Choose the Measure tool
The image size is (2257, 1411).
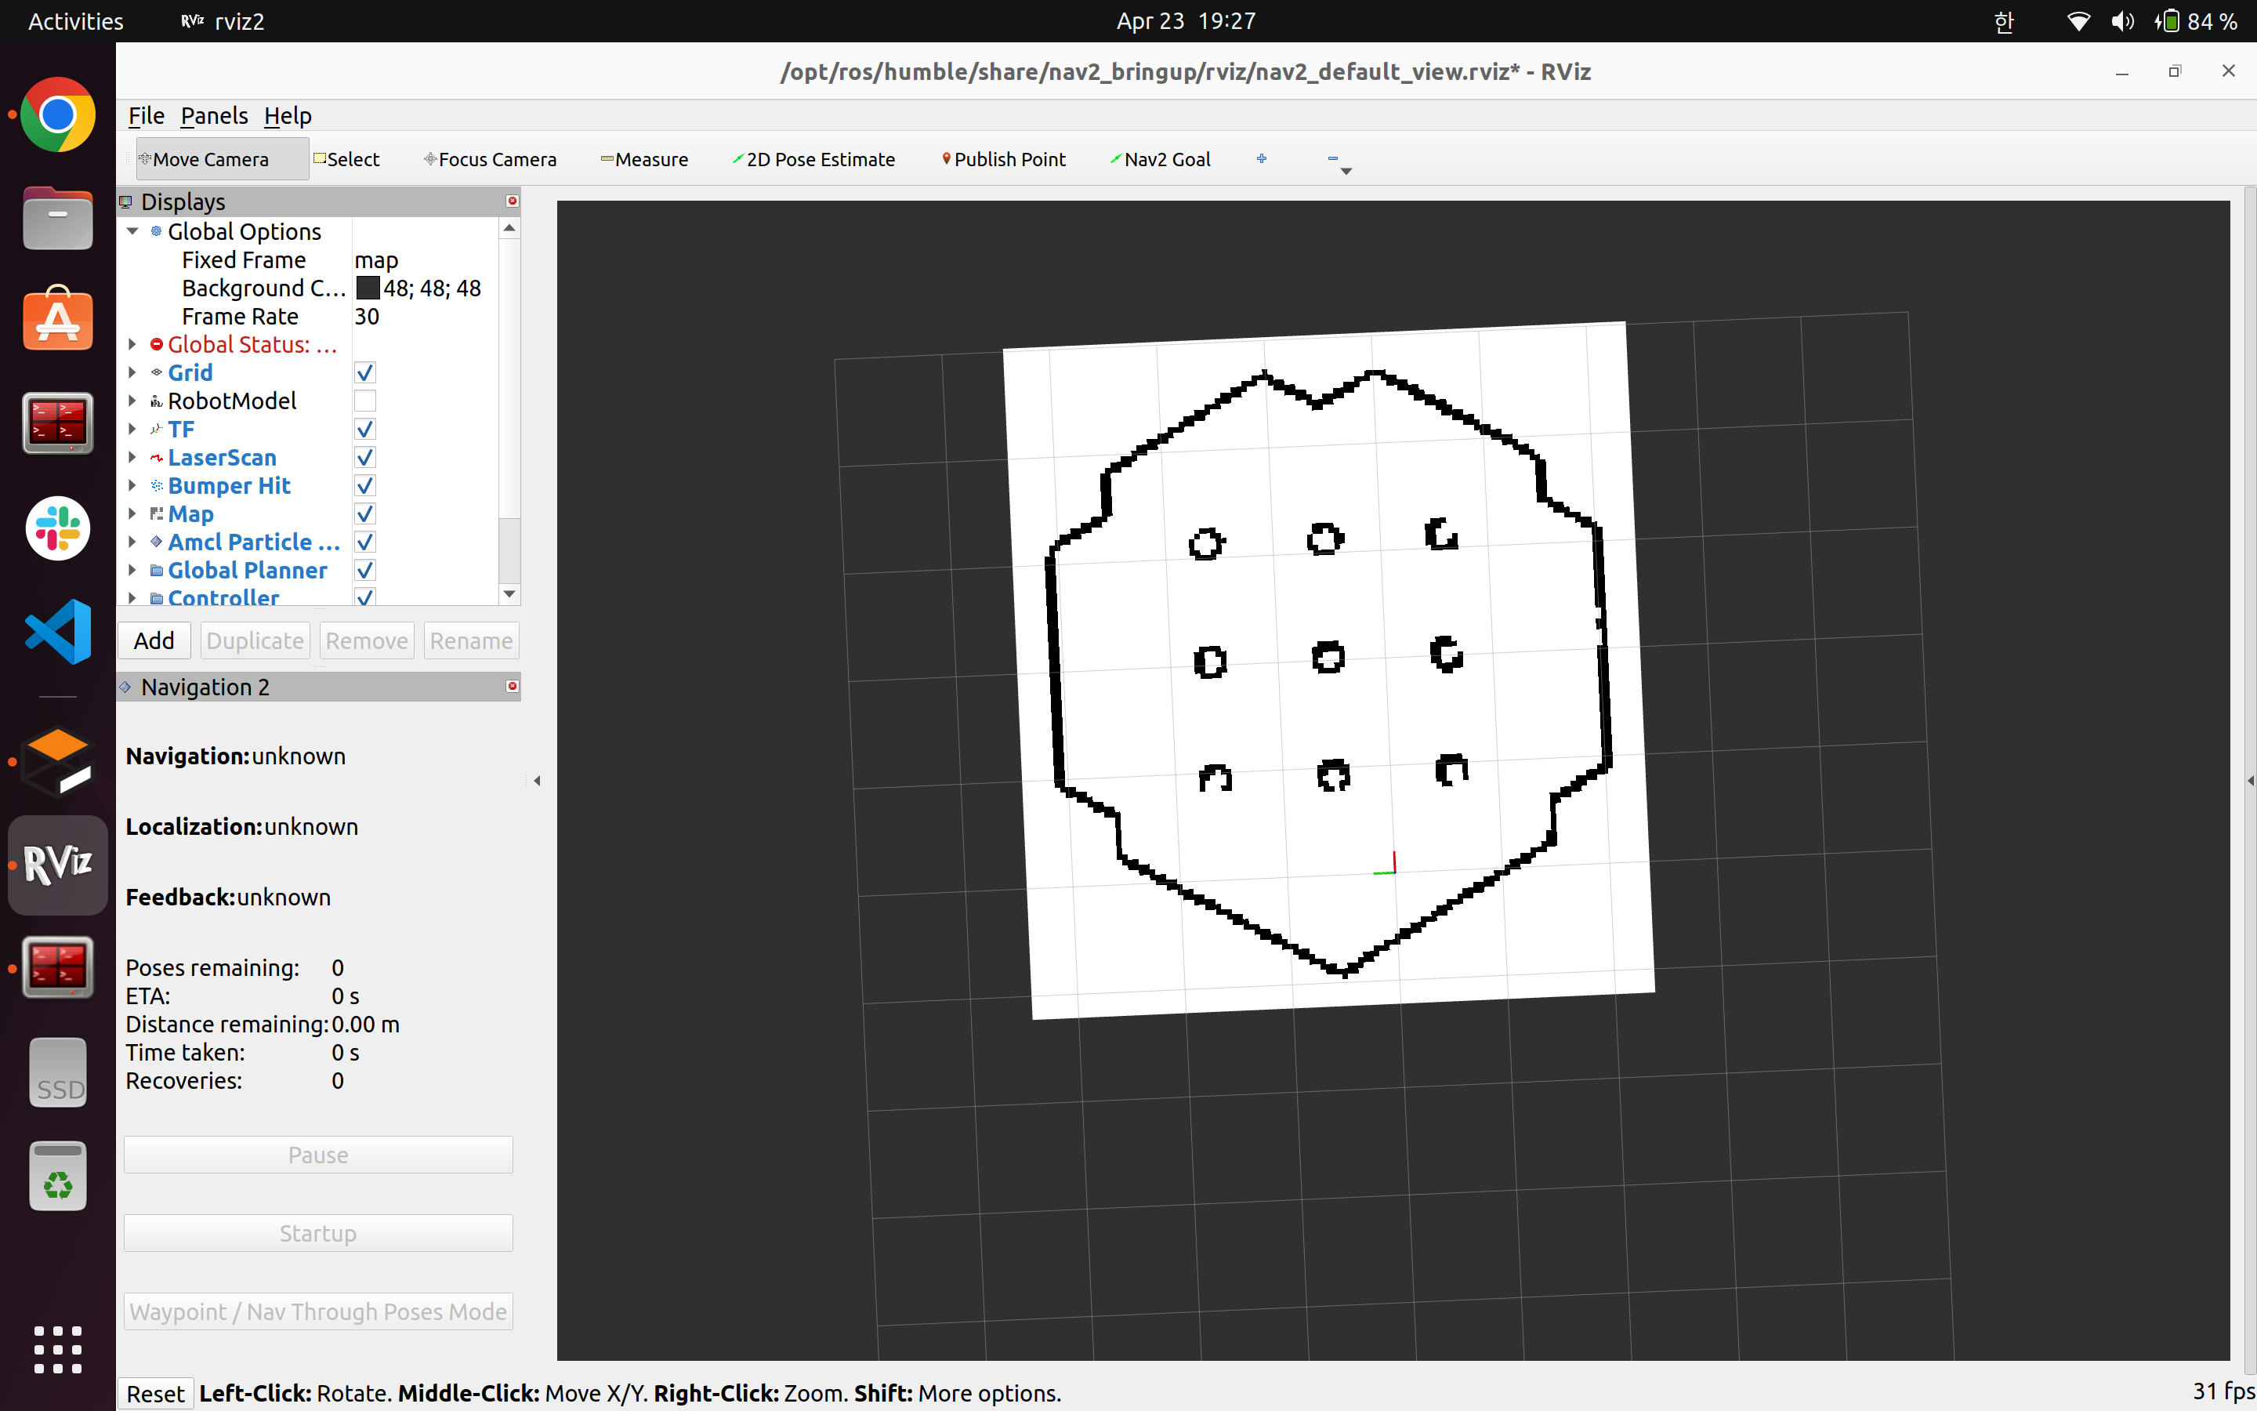tap(644, 160)
